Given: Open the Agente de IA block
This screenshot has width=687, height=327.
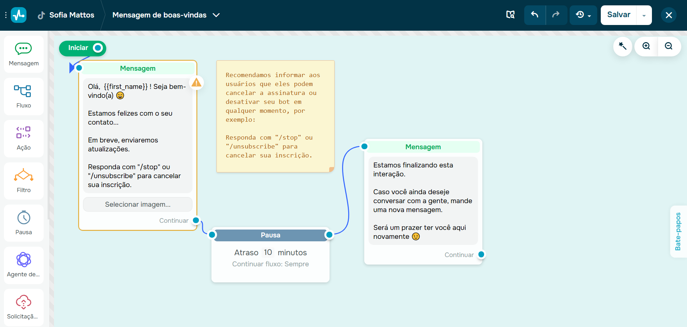Looking at the screenshot, I should tap(23, 265).
